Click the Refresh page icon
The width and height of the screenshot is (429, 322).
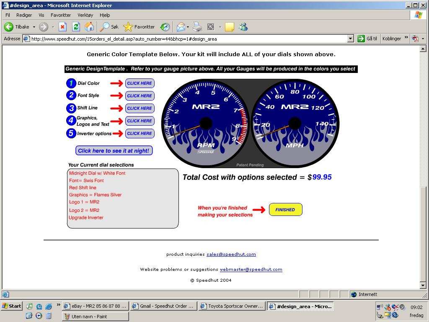click(x=76, y=27)
